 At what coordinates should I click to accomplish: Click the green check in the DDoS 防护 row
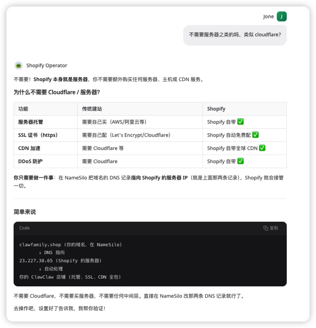tap(241, 161)
